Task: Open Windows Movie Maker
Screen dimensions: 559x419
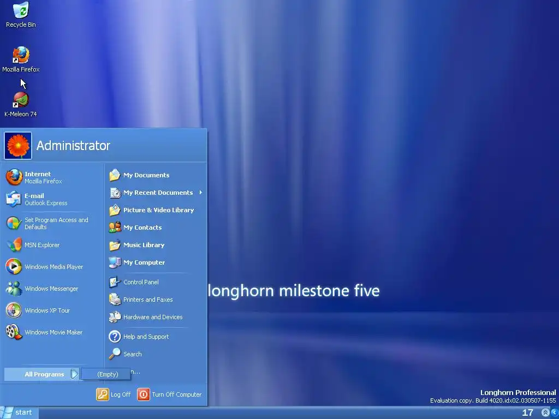Action: point(52,332)
